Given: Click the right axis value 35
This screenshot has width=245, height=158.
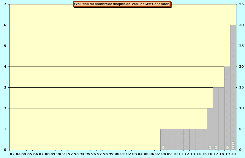Looking at the screenshot, I should pos(241,4).
